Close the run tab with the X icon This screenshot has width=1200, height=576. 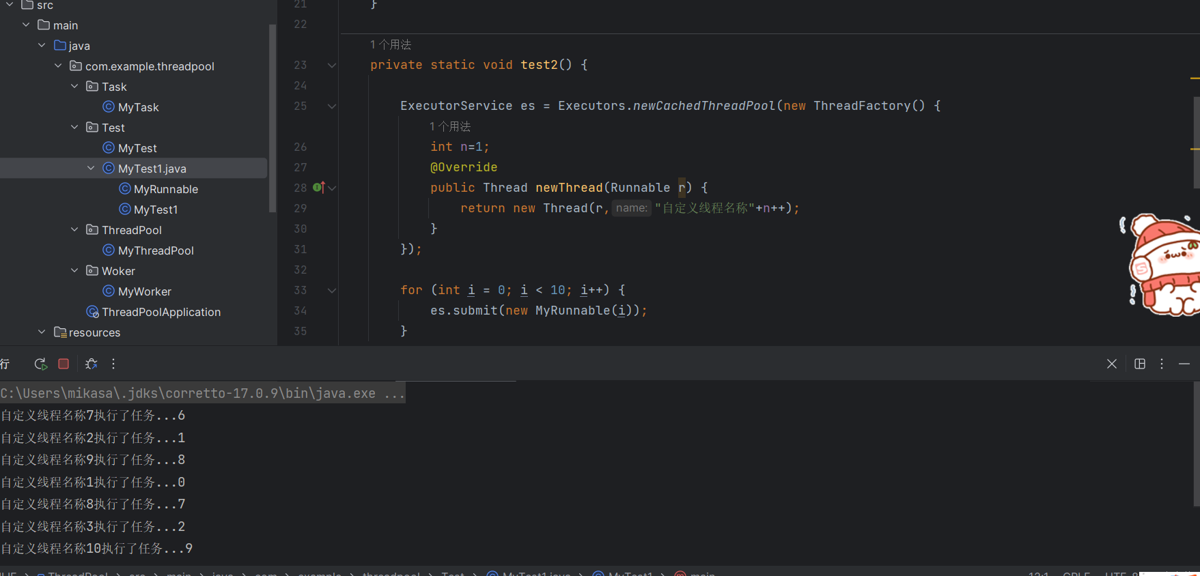1111,364
